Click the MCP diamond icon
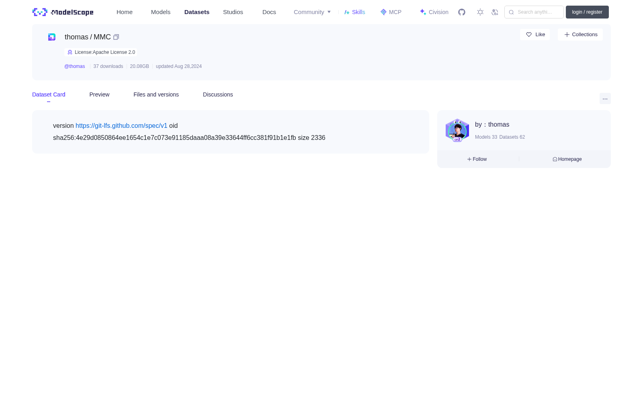 383,12
